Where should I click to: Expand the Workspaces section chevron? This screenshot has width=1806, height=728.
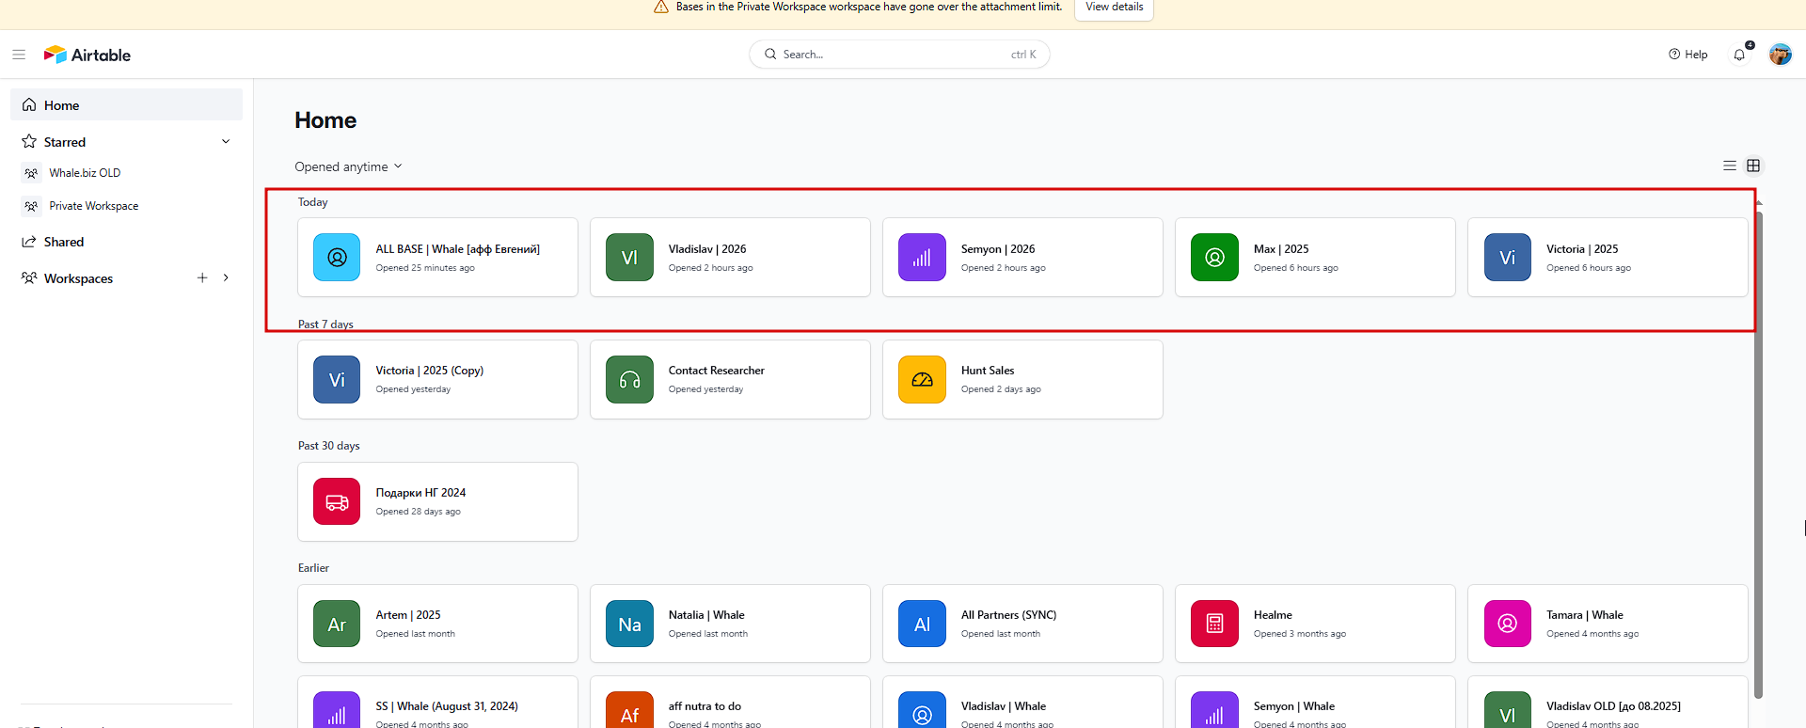tap(226, 277)
